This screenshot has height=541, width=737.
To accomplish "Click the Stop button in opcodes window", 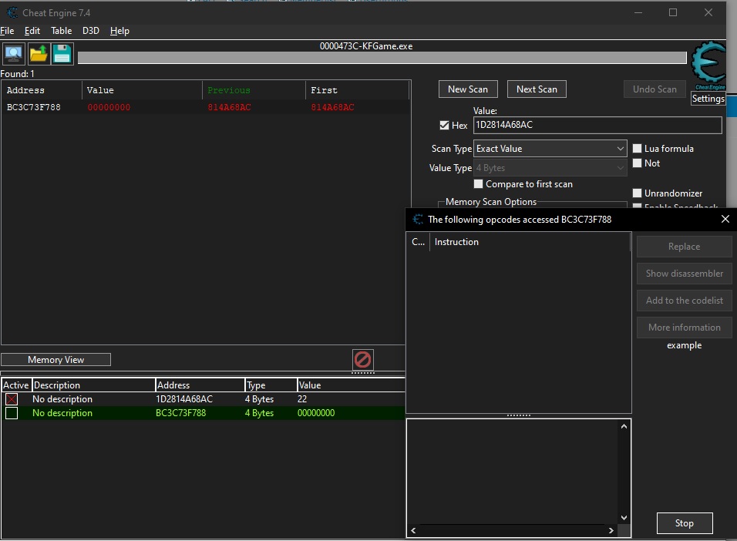I will [684, 523].
